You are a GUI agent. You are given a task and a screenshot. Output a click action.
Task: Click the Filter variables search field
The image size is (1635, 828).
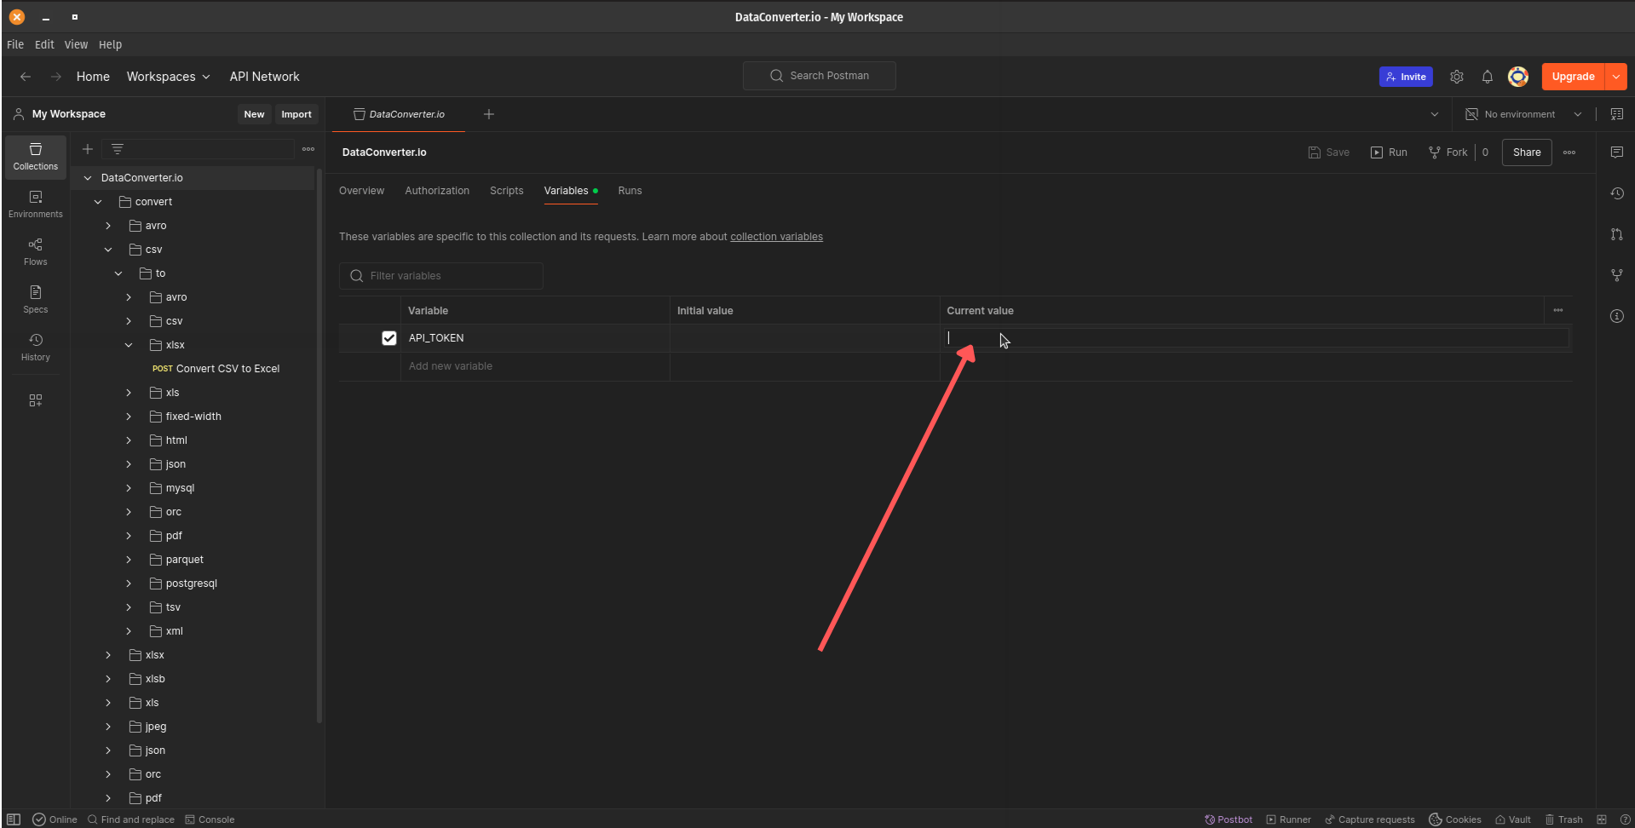tap(440, 276)
